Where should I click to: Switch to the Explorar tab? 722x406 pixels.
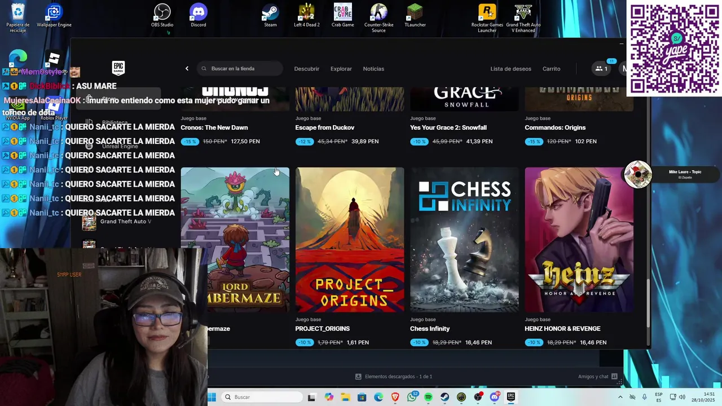341,69
